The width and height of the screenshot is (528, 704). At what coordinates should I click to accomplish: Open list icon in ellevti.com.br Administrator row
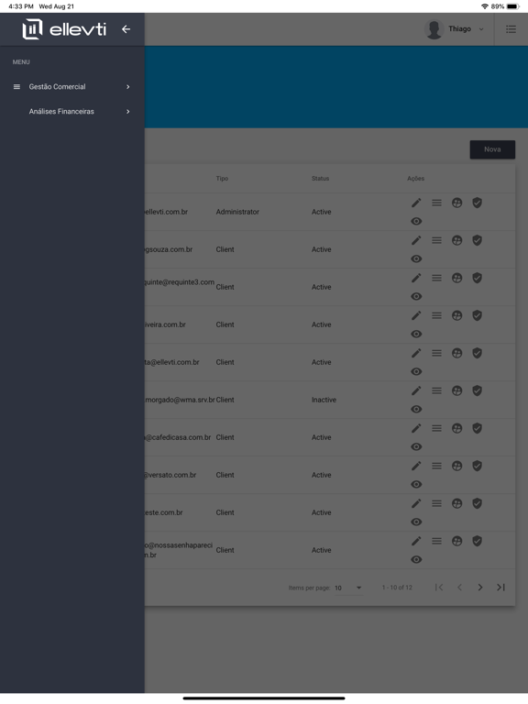point(436,203)
